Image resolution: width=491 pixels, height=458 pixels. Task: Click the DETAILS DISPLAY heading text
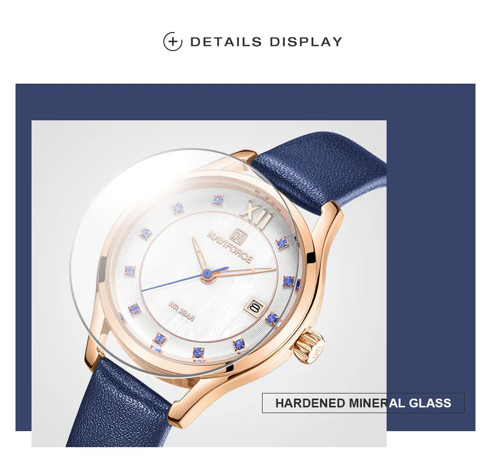click(x=266, y=42)
